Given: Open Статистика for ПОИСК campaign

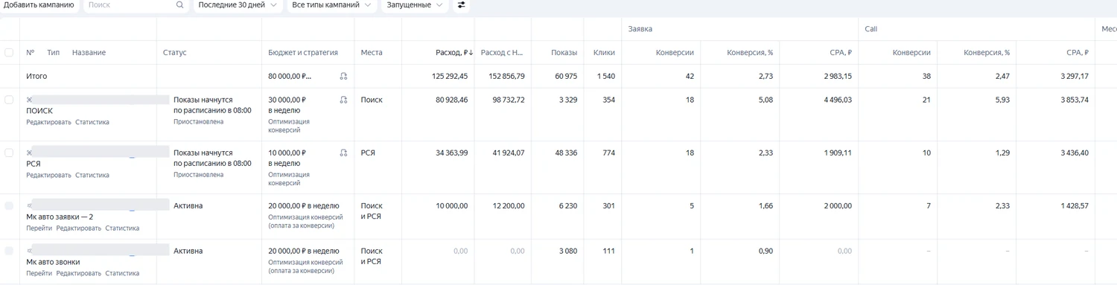Looking at the screenshot, I should (92, 122).
